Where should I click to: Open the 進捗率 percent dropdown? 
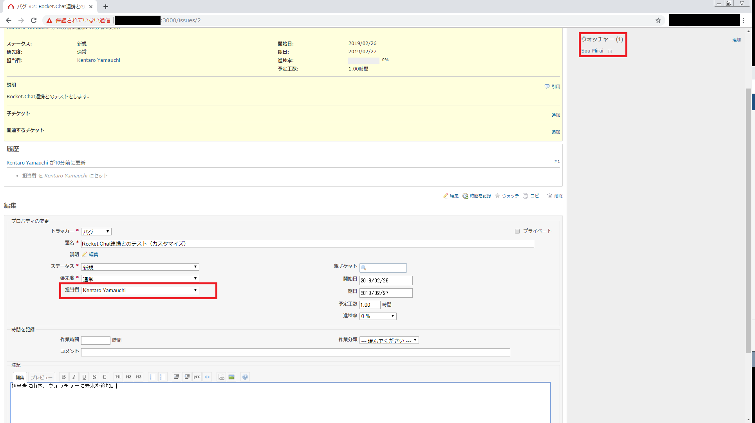click(377, 316)
